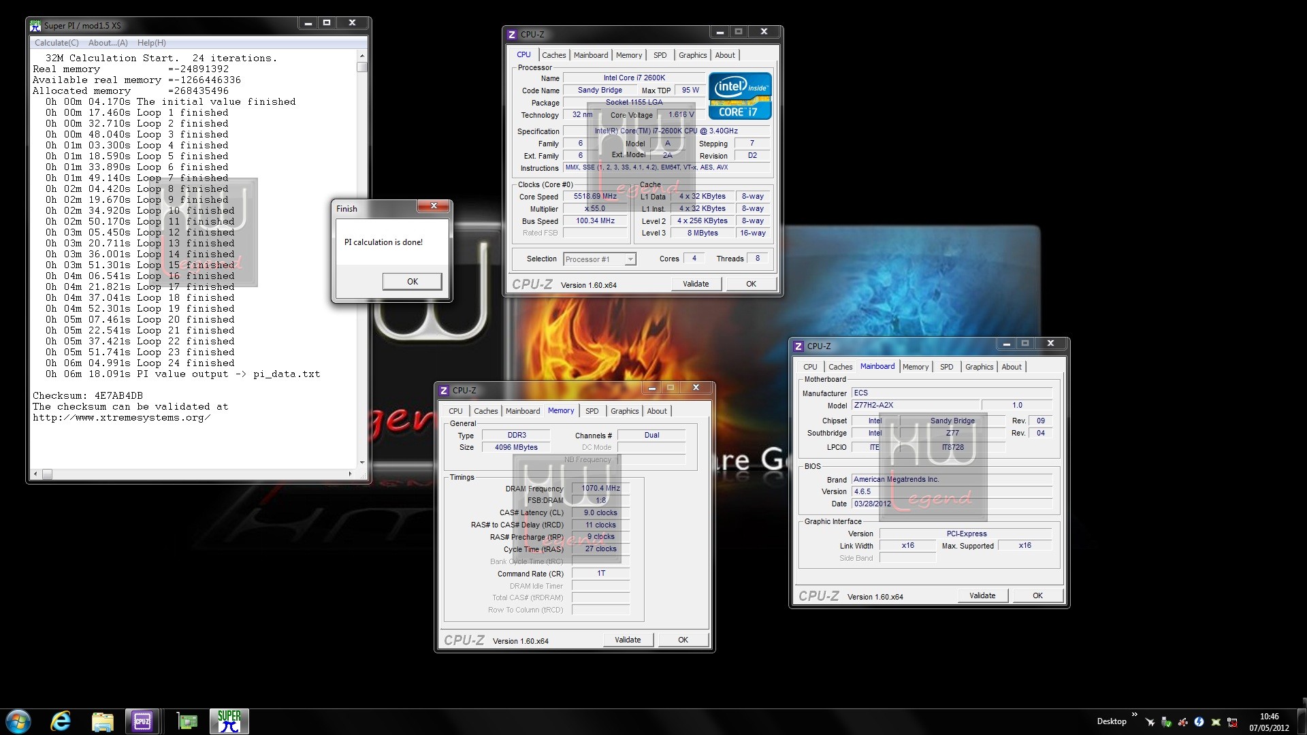This screenshot has height=735, width=1307.
Task: Confirm OK in the Finish dialog
Action: tap(412, 281)
